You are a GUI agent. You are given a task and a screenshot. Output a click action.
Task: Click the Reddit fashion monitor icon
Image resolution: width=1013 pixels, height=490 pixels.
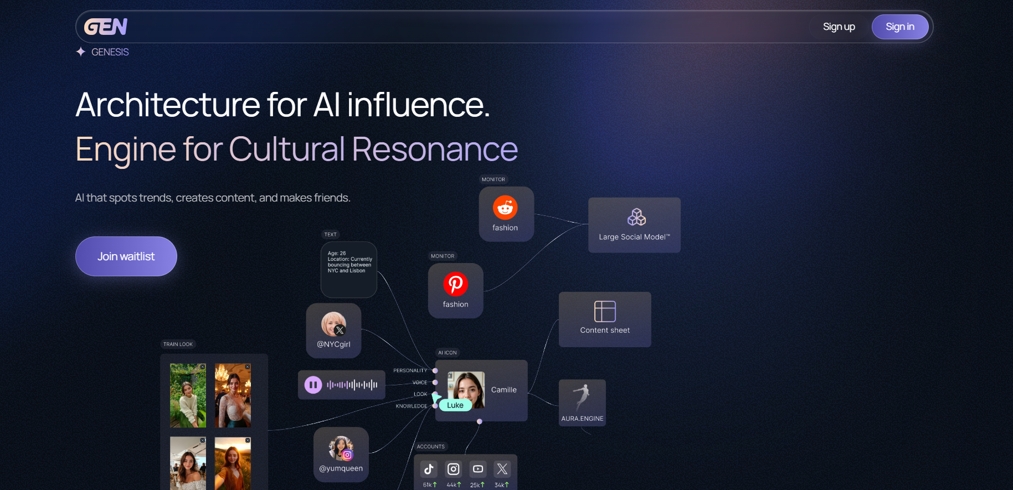point(505,208)
